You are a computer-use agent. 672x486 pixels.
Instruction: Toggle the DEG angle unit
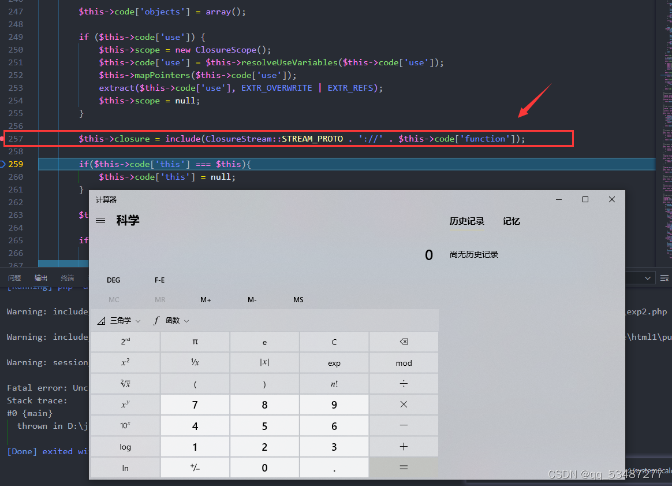coord(114,280)
